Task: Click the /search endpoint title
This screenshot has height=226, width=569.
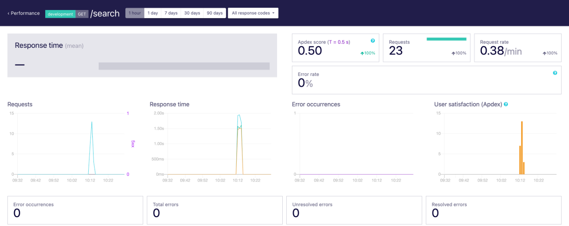Action: point(105,14)
